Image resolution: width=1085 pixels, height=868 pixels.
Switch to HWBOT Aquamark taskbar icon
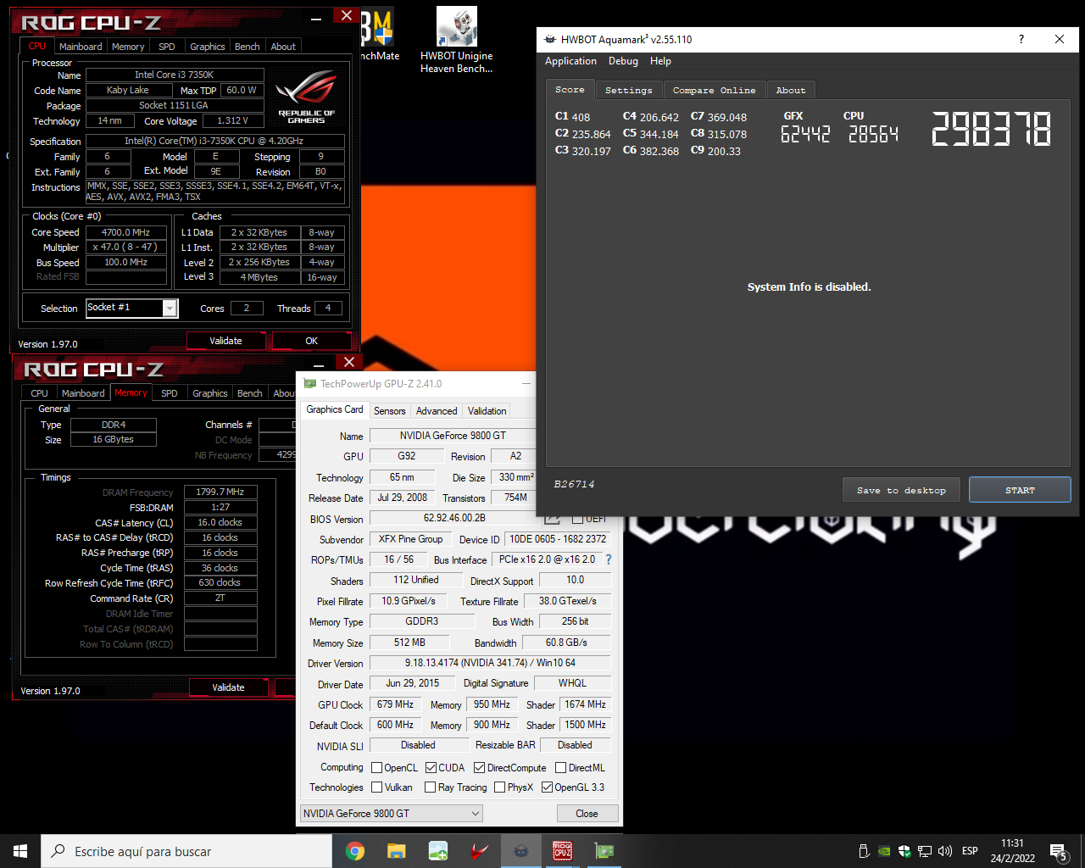tap(521, 851)
